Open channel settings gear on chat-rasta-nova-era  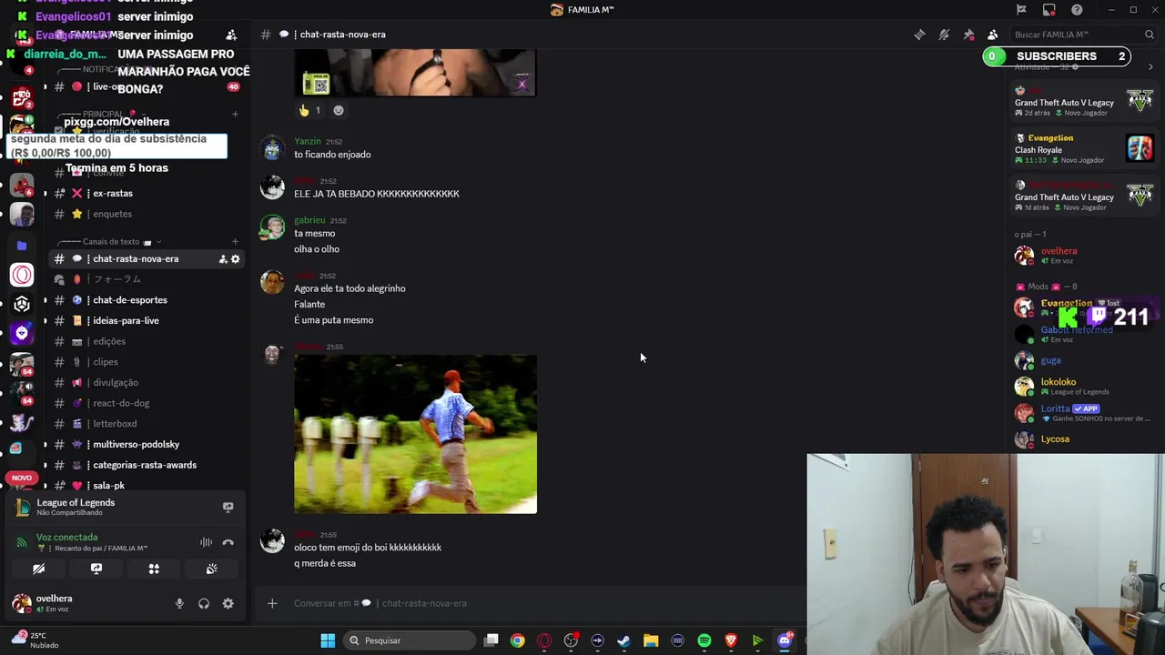click(236, 259)
